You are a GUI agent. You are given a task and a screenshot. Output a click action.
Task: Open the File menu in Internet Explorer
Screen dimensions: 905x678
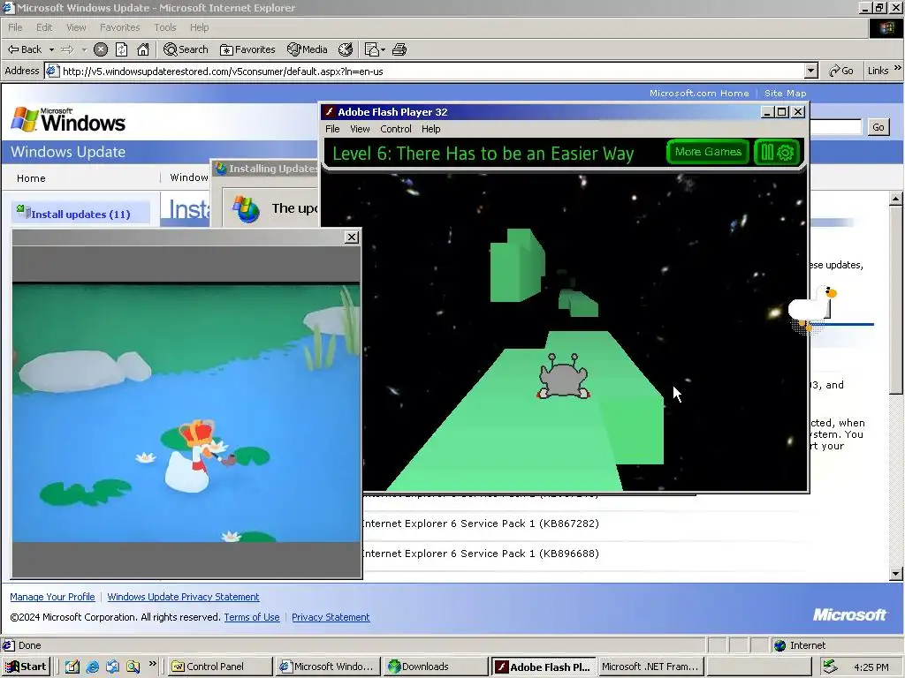click(15, 27)
